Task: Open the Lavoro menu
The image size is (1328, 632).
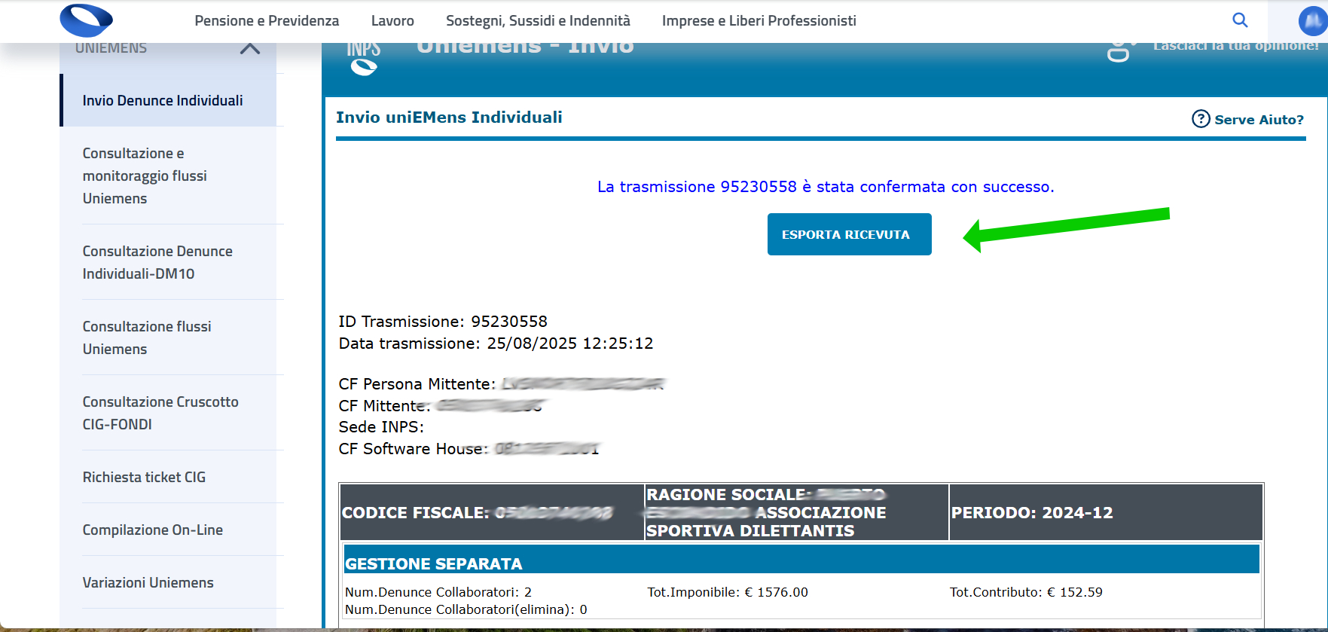Action: pyautogui.click(x=392, y=21)
